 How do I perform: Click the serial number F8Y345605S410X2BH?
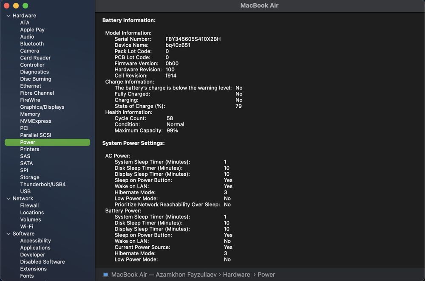(193, 39)
